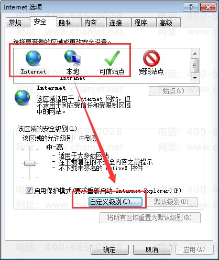Switch to the 常规 tab
This screenshot has height=260, width=219.
click(15, 23)
